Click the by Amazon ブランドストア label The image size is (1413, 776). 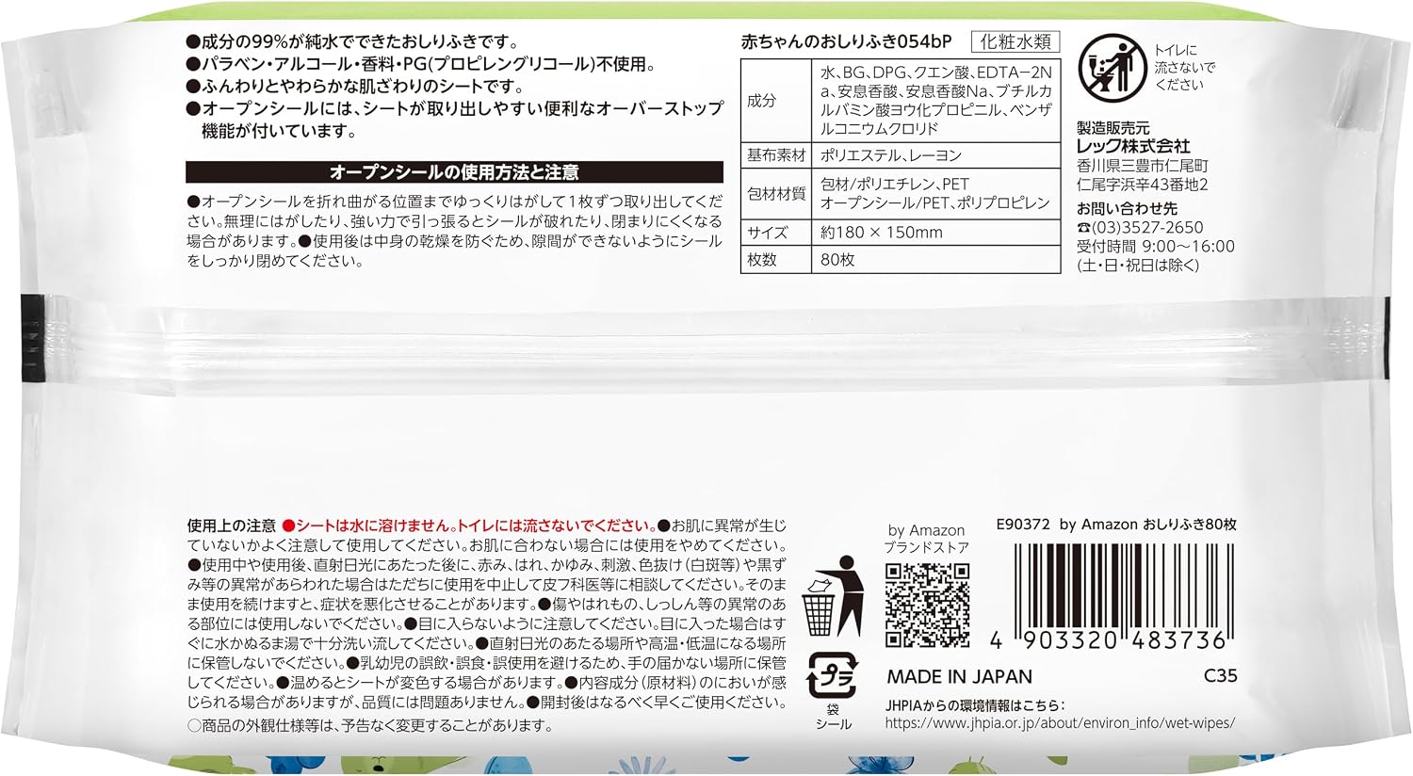pyautogui.click(x=926, y=539)
